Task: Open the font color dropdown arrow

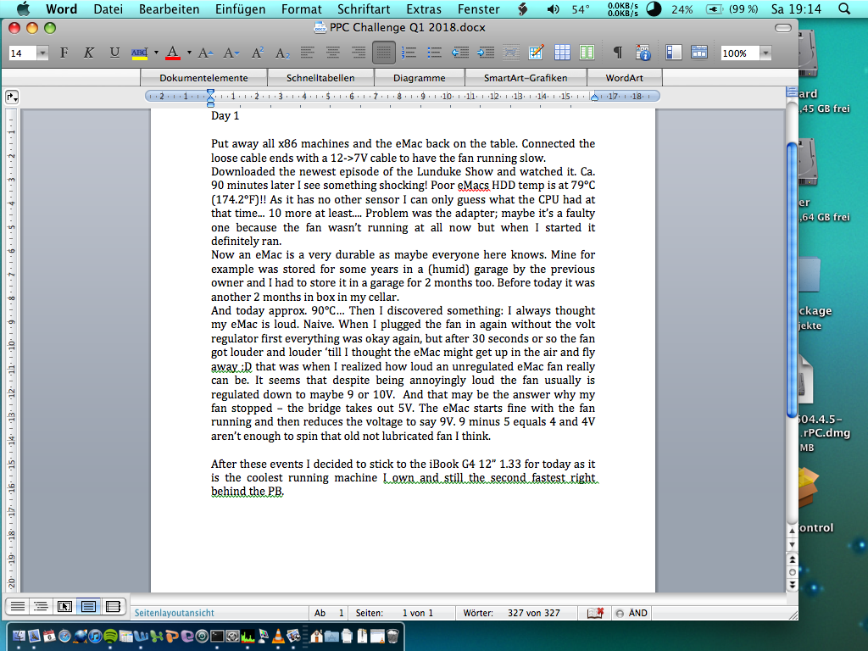Action: 189,53
